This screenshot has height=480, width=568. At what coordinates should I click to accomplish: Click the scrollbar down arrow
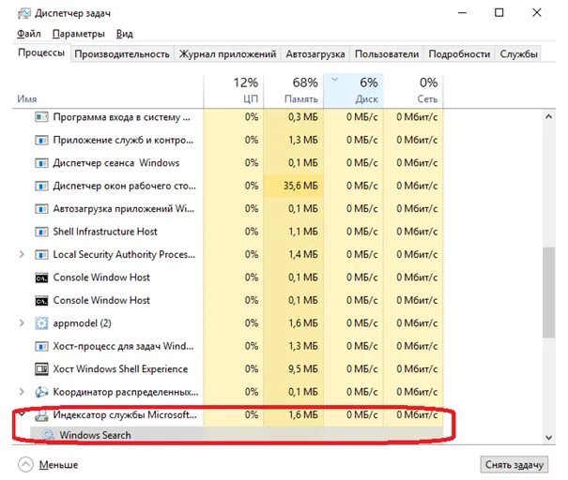click(549, 438)
